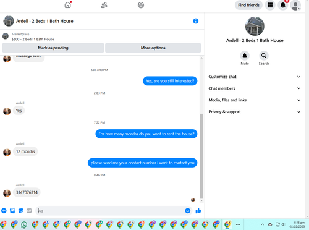The height and width of the screenshot is (230, 309).
Task: Click 'Yes, are you still interested?' message
Action: [170, 81]
